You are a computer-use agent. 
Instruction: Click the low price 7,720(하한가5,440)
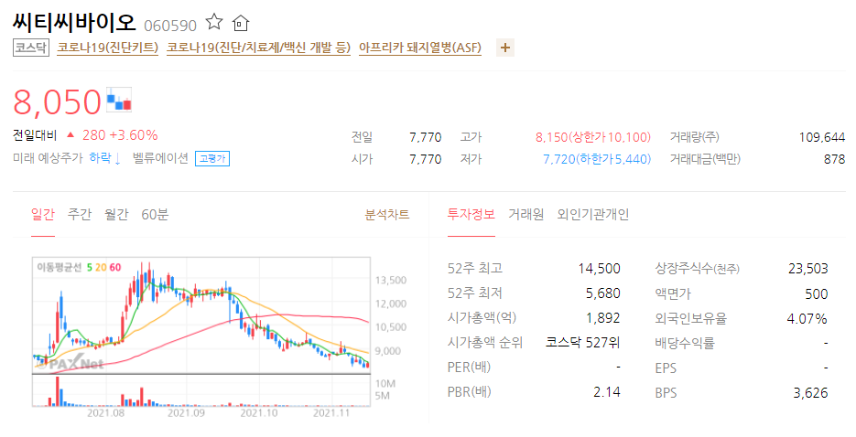point(597,159)
